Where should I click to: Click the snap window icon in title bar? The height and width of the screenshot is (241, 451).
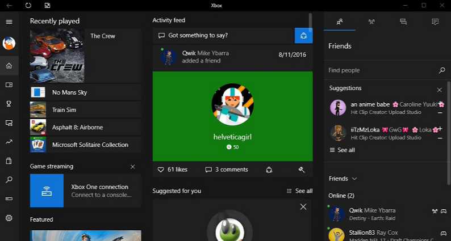tap(48, 6)
